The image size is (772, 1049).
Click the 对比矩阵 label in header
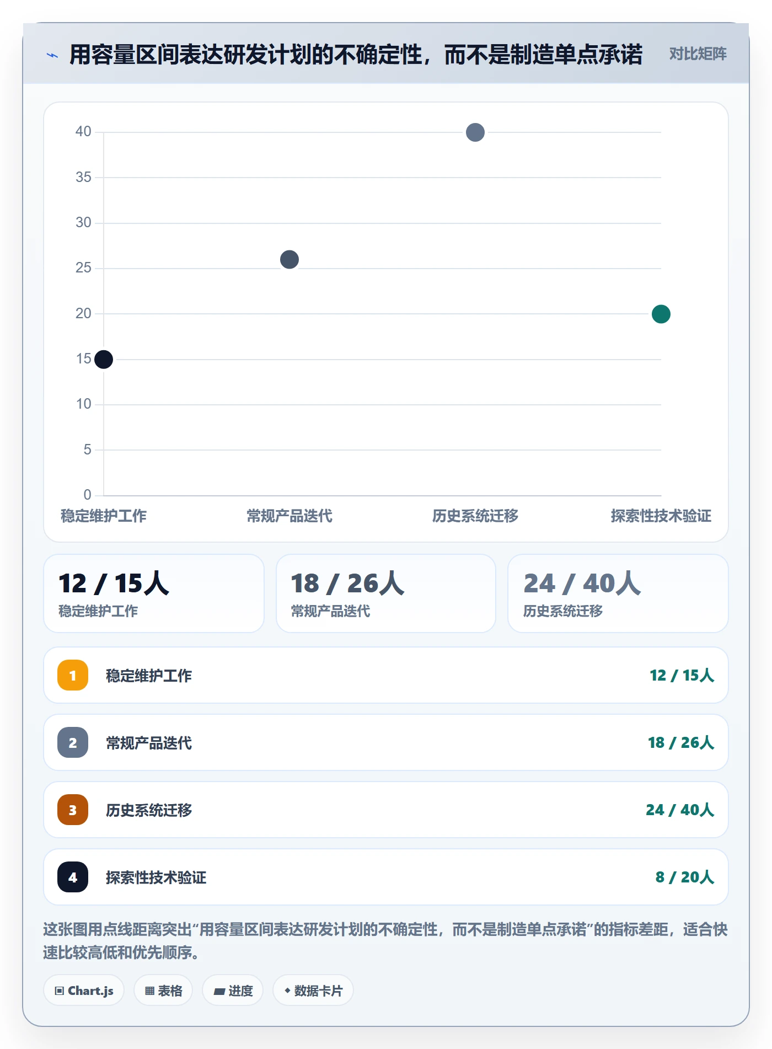click(698, 54)
